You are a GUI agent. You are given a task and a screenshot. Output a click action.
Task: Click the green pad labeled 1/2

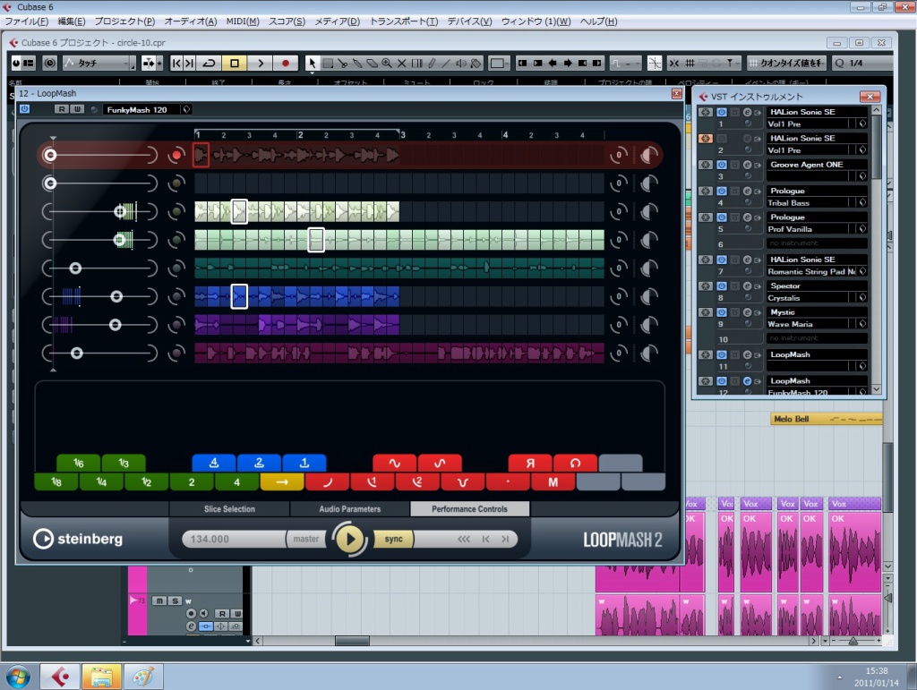click(146, 482)
